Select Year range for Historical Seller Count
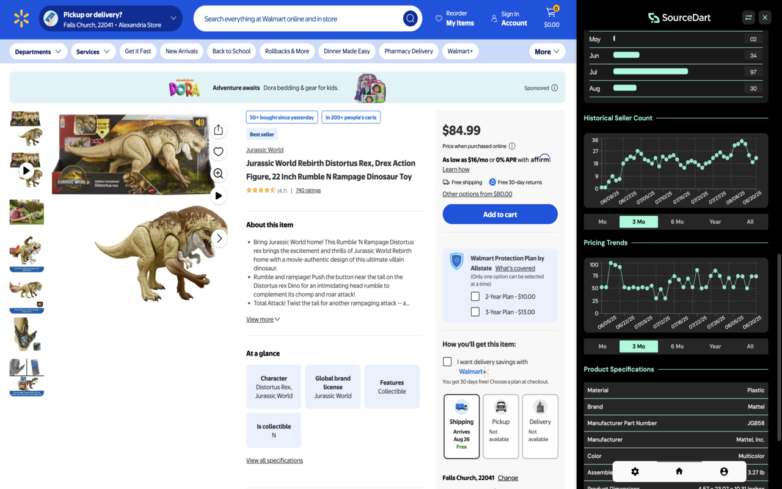 tap(715, 222)
